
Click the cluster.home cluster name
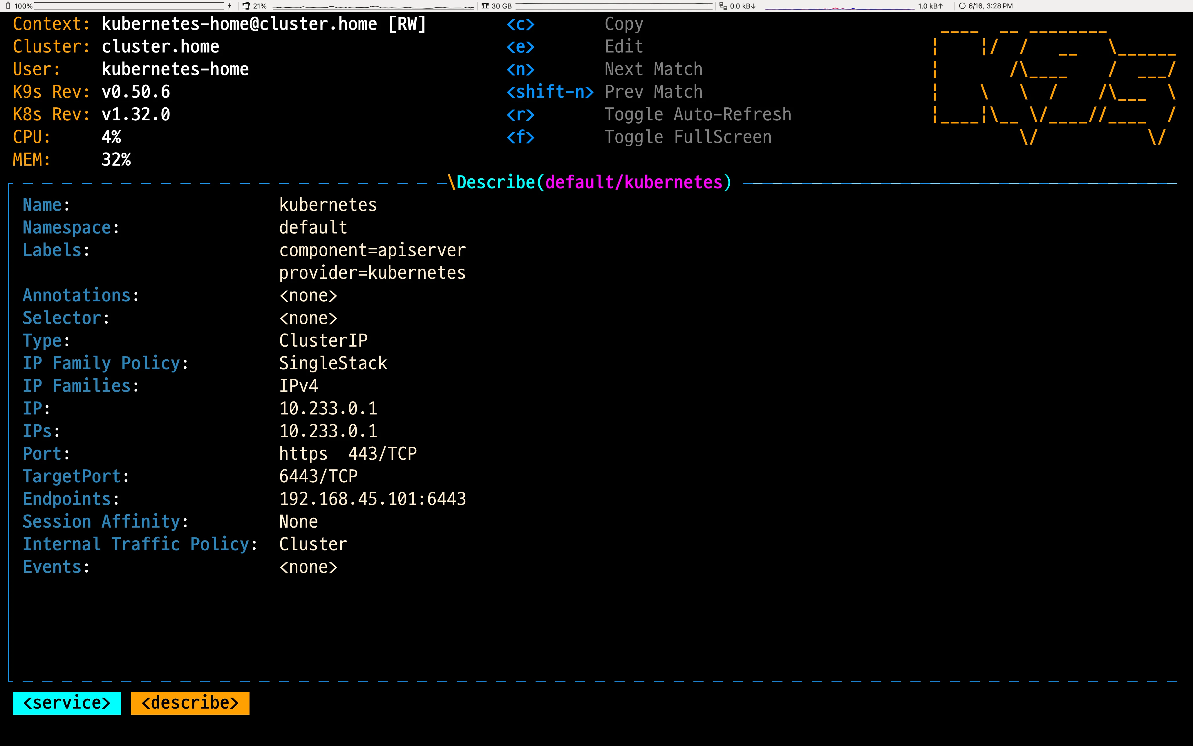[160, 46]
